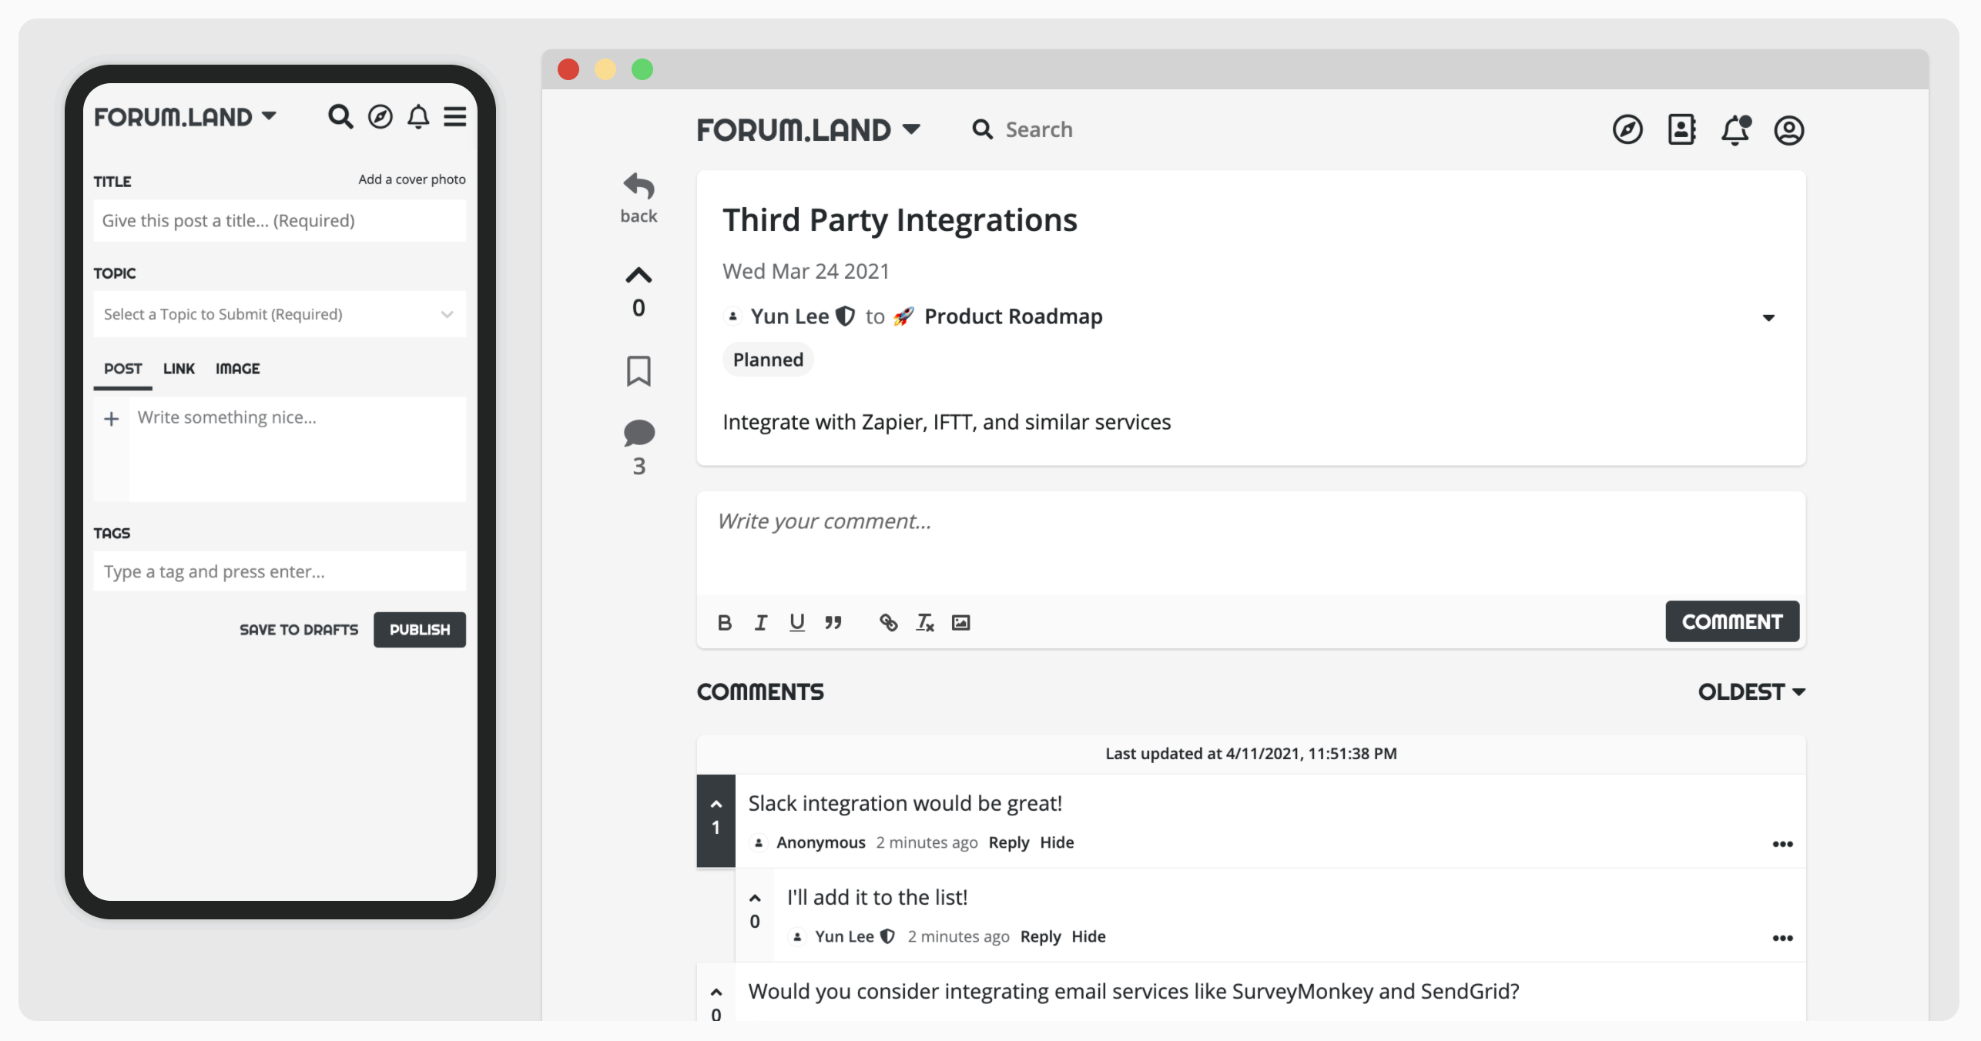The image size is (1981, 1041).
Task: Open the user profile icon
Action: pos(1788,130)
